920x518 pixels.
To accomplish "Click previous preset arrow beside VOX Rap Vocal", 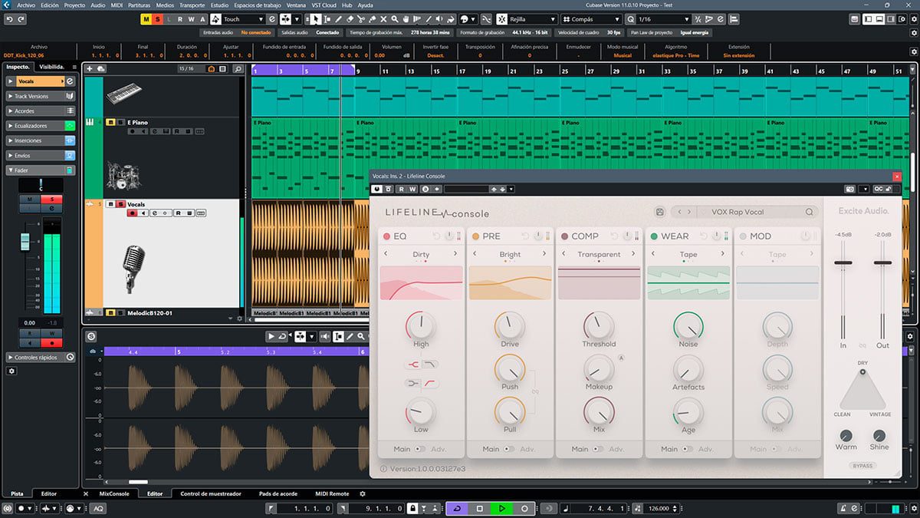I will click(679, 212).
